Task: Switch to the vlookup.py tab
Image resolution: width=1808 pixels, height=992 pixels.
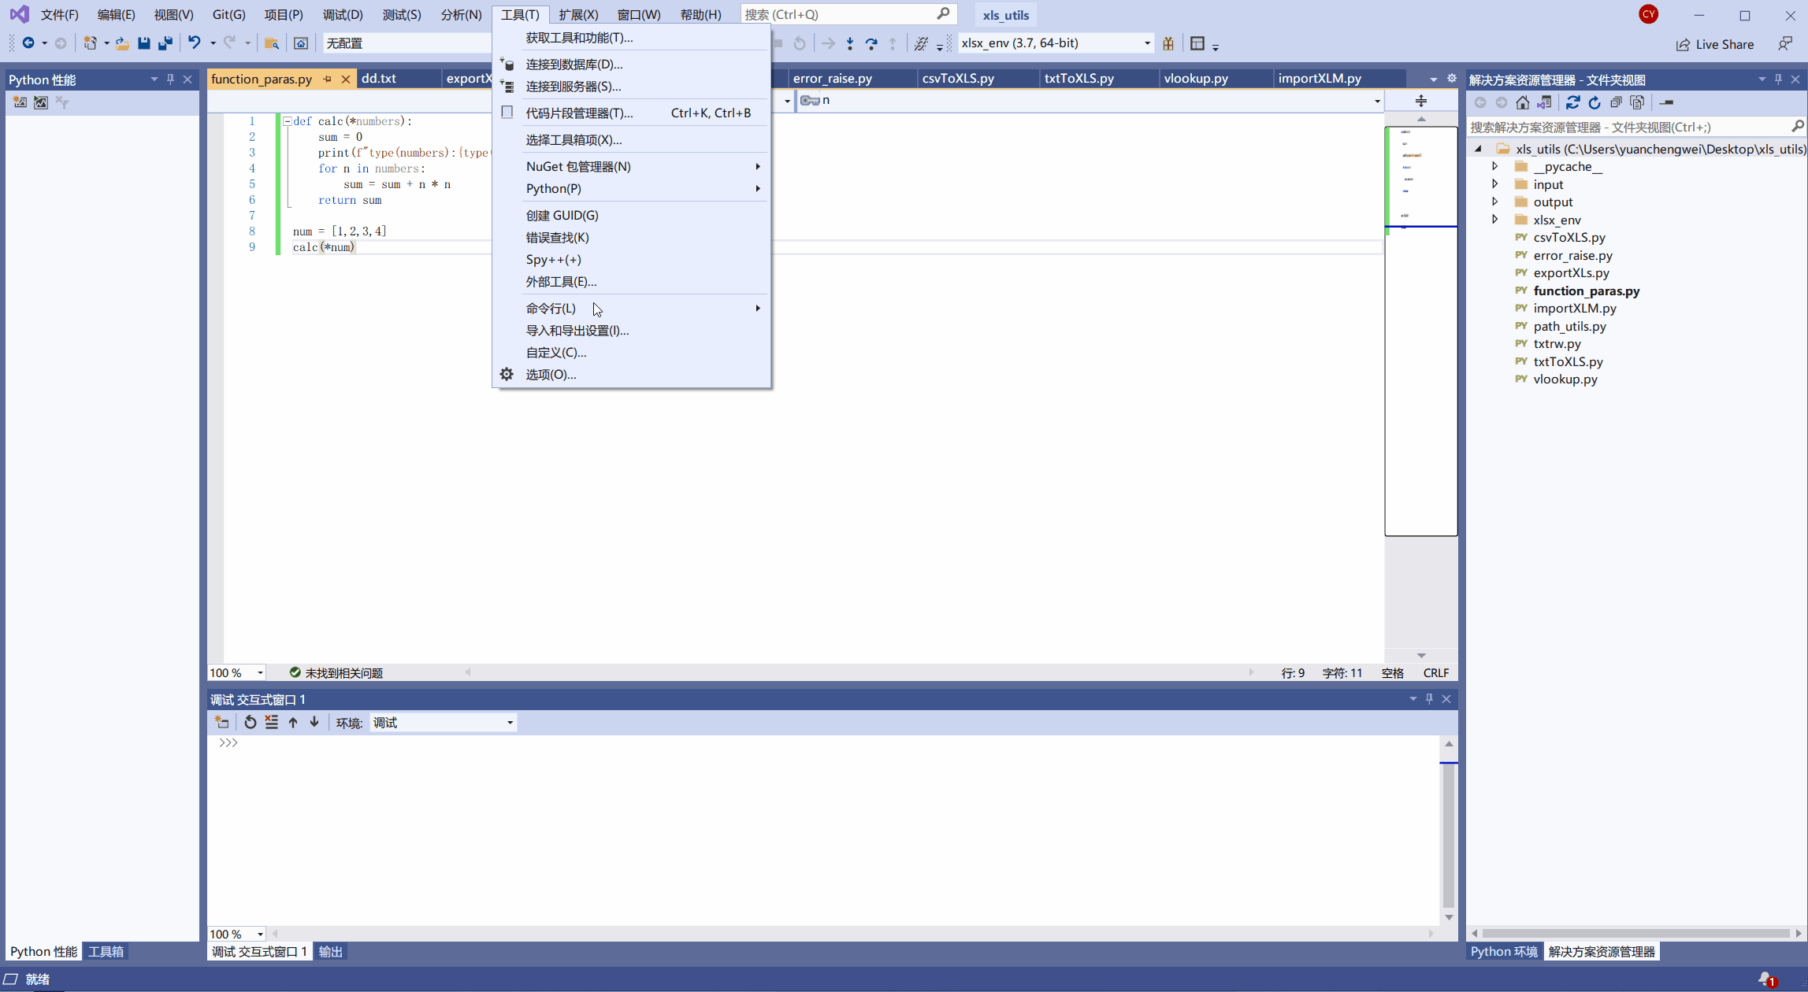Action: click(x=1195, y=79)
